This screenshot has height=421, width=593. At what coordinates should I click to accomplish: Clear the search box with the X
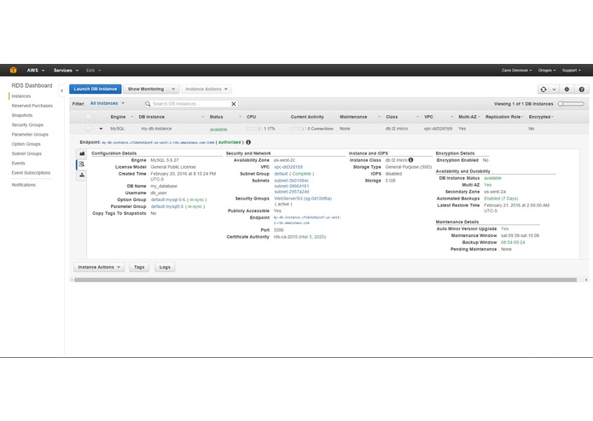234,104
